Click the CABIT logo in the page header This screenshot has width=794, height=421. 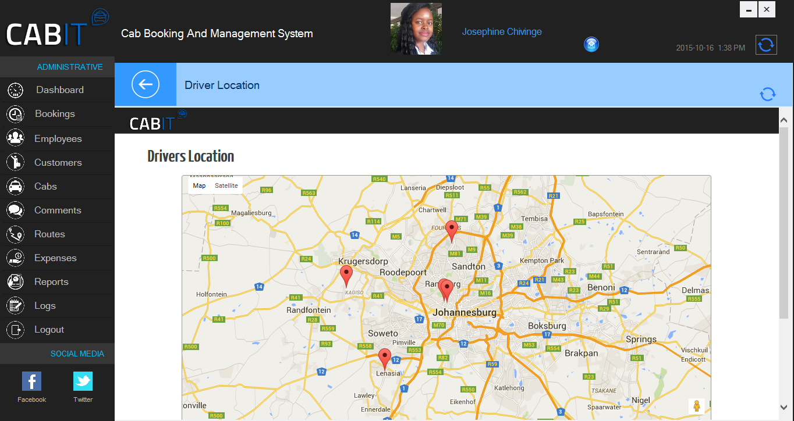(158, 121)
